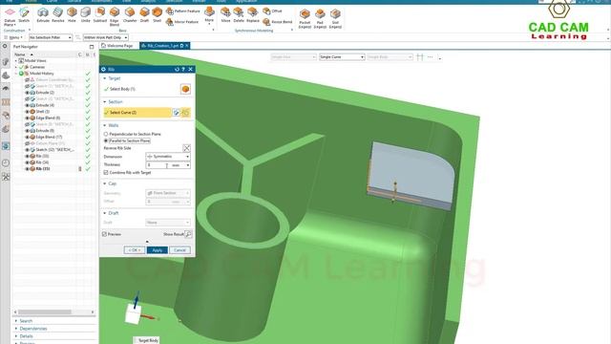Toggle the Preview checkbox
This screenshot has width=611, height=344.
click(x=104, y=234)
